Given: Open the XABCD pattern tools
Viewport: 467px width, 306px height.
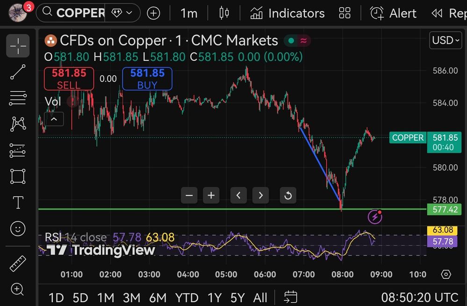Looking at the screenshot, I should tap(18, 124).
